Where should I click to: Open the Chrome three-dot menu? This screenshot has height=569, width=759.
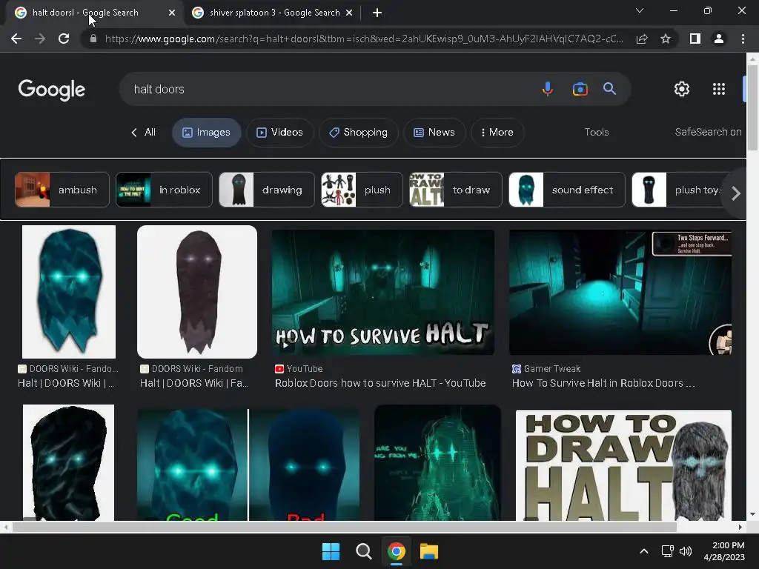click(743, 39)
